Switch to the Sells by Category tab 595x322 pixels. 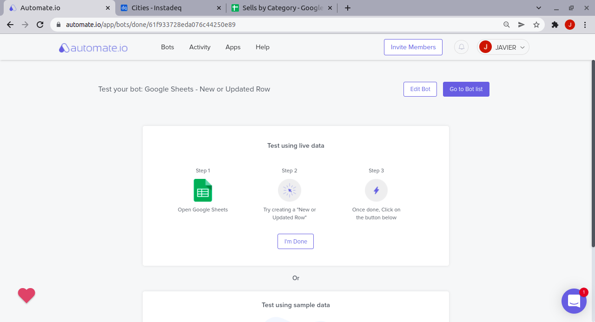click(282, 8)
